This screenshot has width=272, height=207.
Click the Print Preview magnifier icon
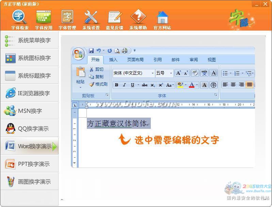[117, 51]
